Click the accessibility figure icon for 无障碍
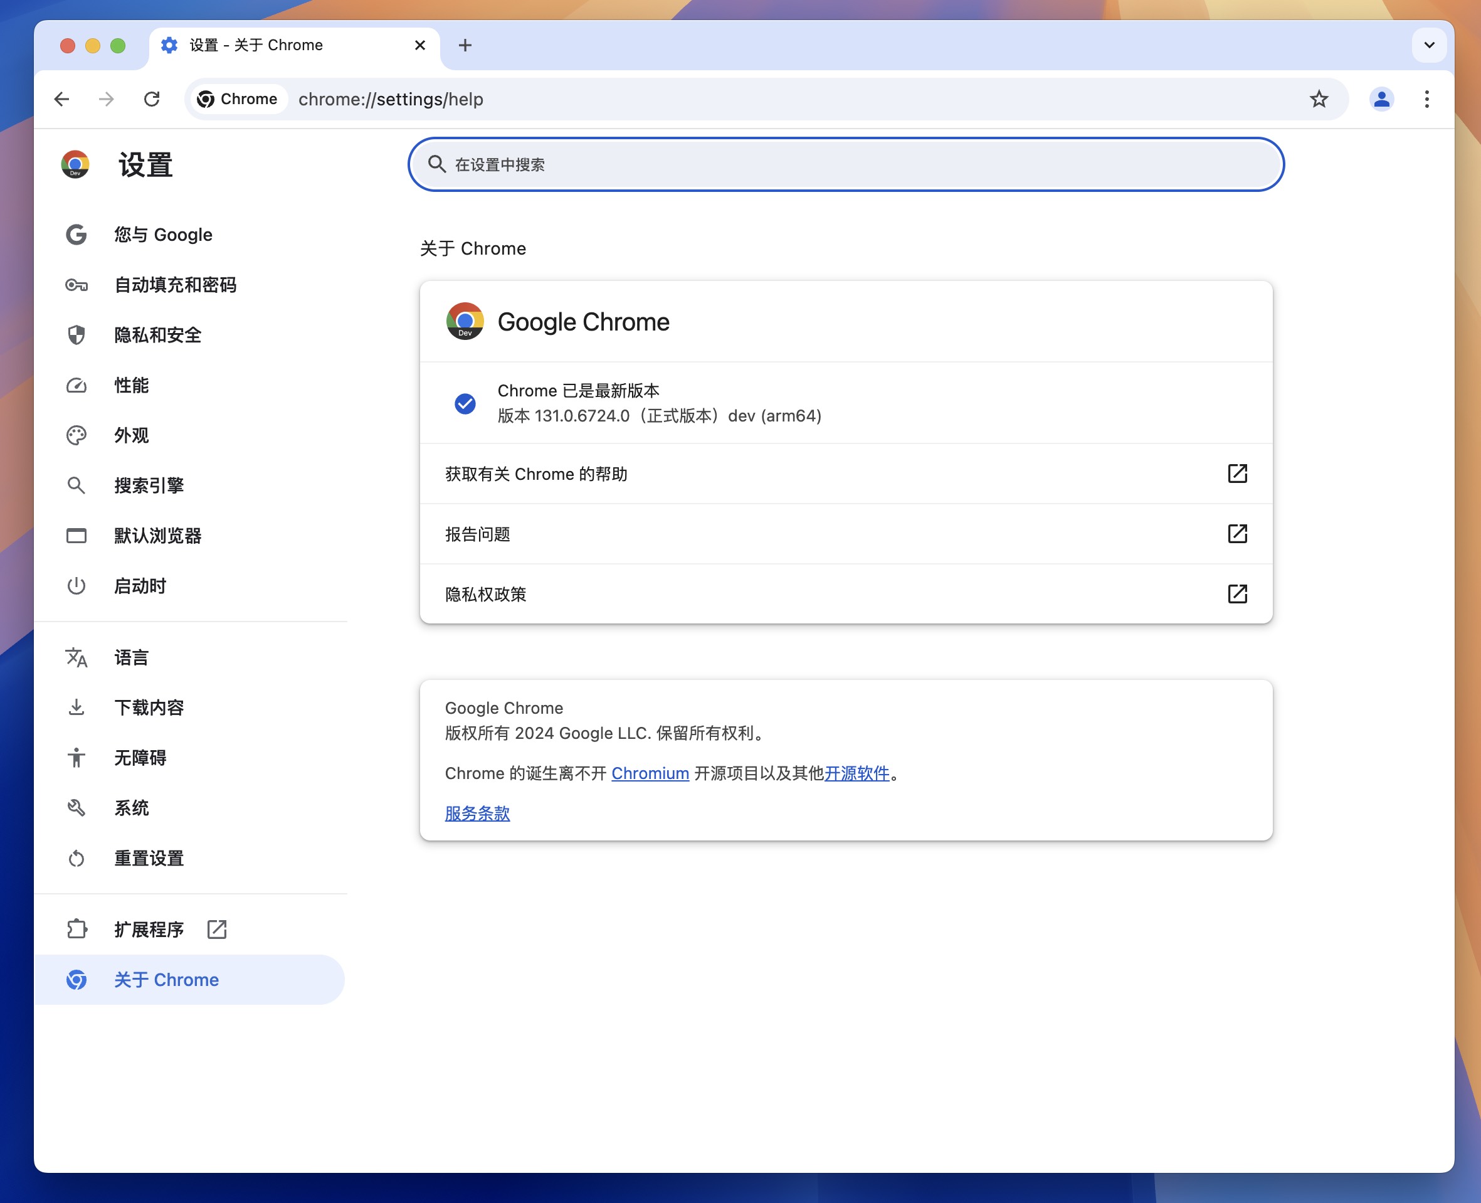Screen dimensions: 1481x1203 pyautogui.click(x=76, y=758)
